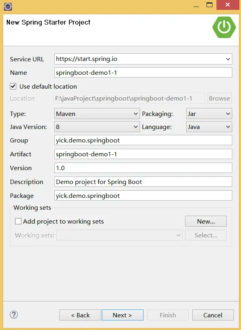
Task: Click the Location path field
Action: [129, 98]
